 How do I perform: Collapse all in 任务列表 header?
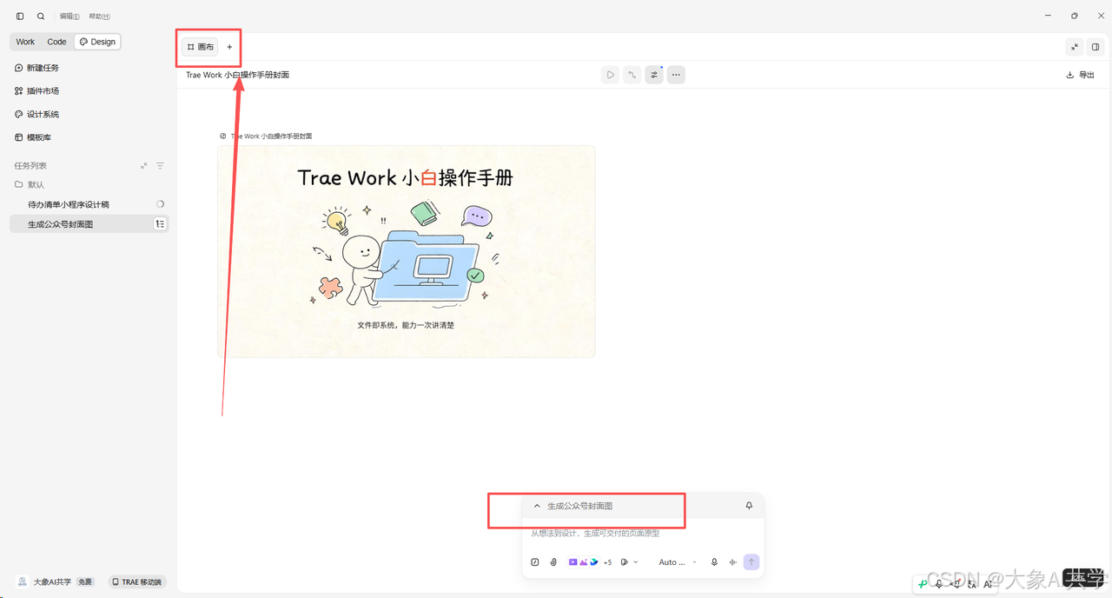(144, 166)
